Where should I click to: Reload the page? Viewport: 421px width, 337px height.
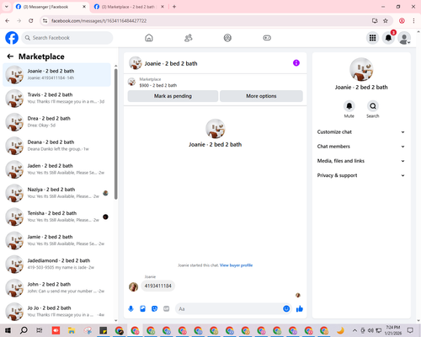point(31,21)
